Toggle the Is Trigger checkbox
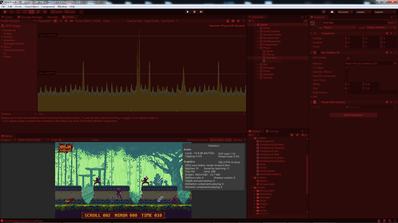 pyautogui.click(x=346, y=68)
